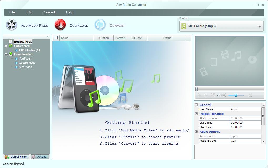Collapse the Output Duration section
This screenshot has height=168, width=268.
pos(196,113)
